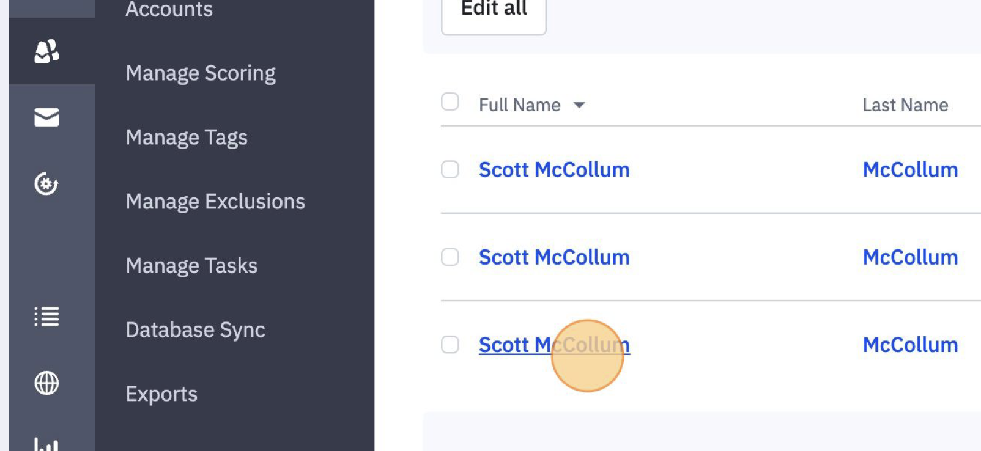Tick the third Scott McCollum row checkbox
This screenshot has width=981, height=451.
pyautogui.click(x=450, y=345)
